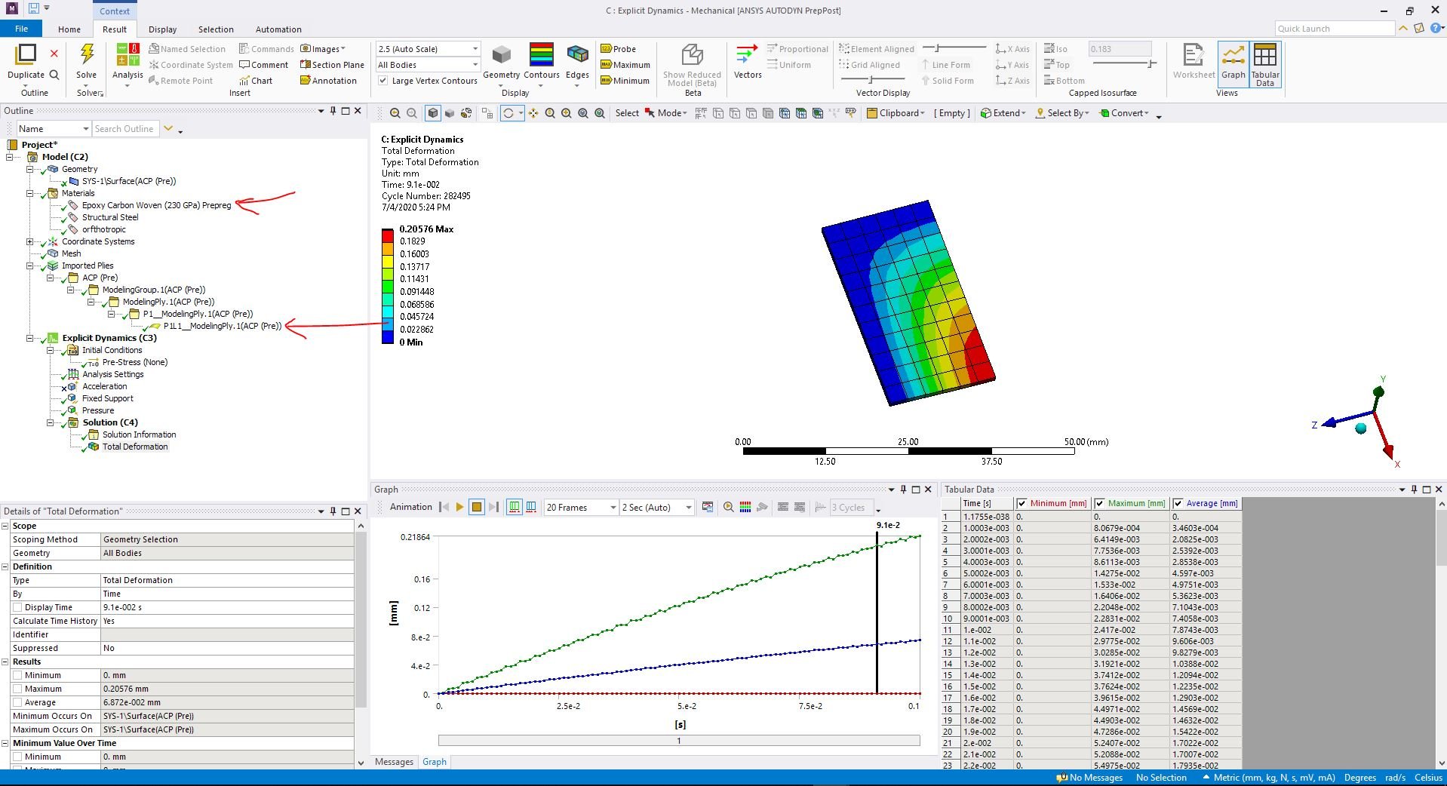Image resolution: width=1447 pixels, height=786 pixels.
Task: Toggle Large Vertex Contours checkbox
Action: 383,81
